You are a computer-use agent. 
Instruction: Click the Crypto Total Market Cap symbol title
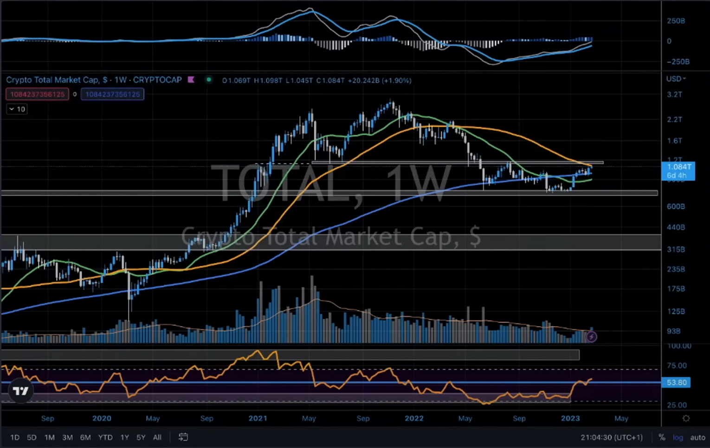[94, 80]
